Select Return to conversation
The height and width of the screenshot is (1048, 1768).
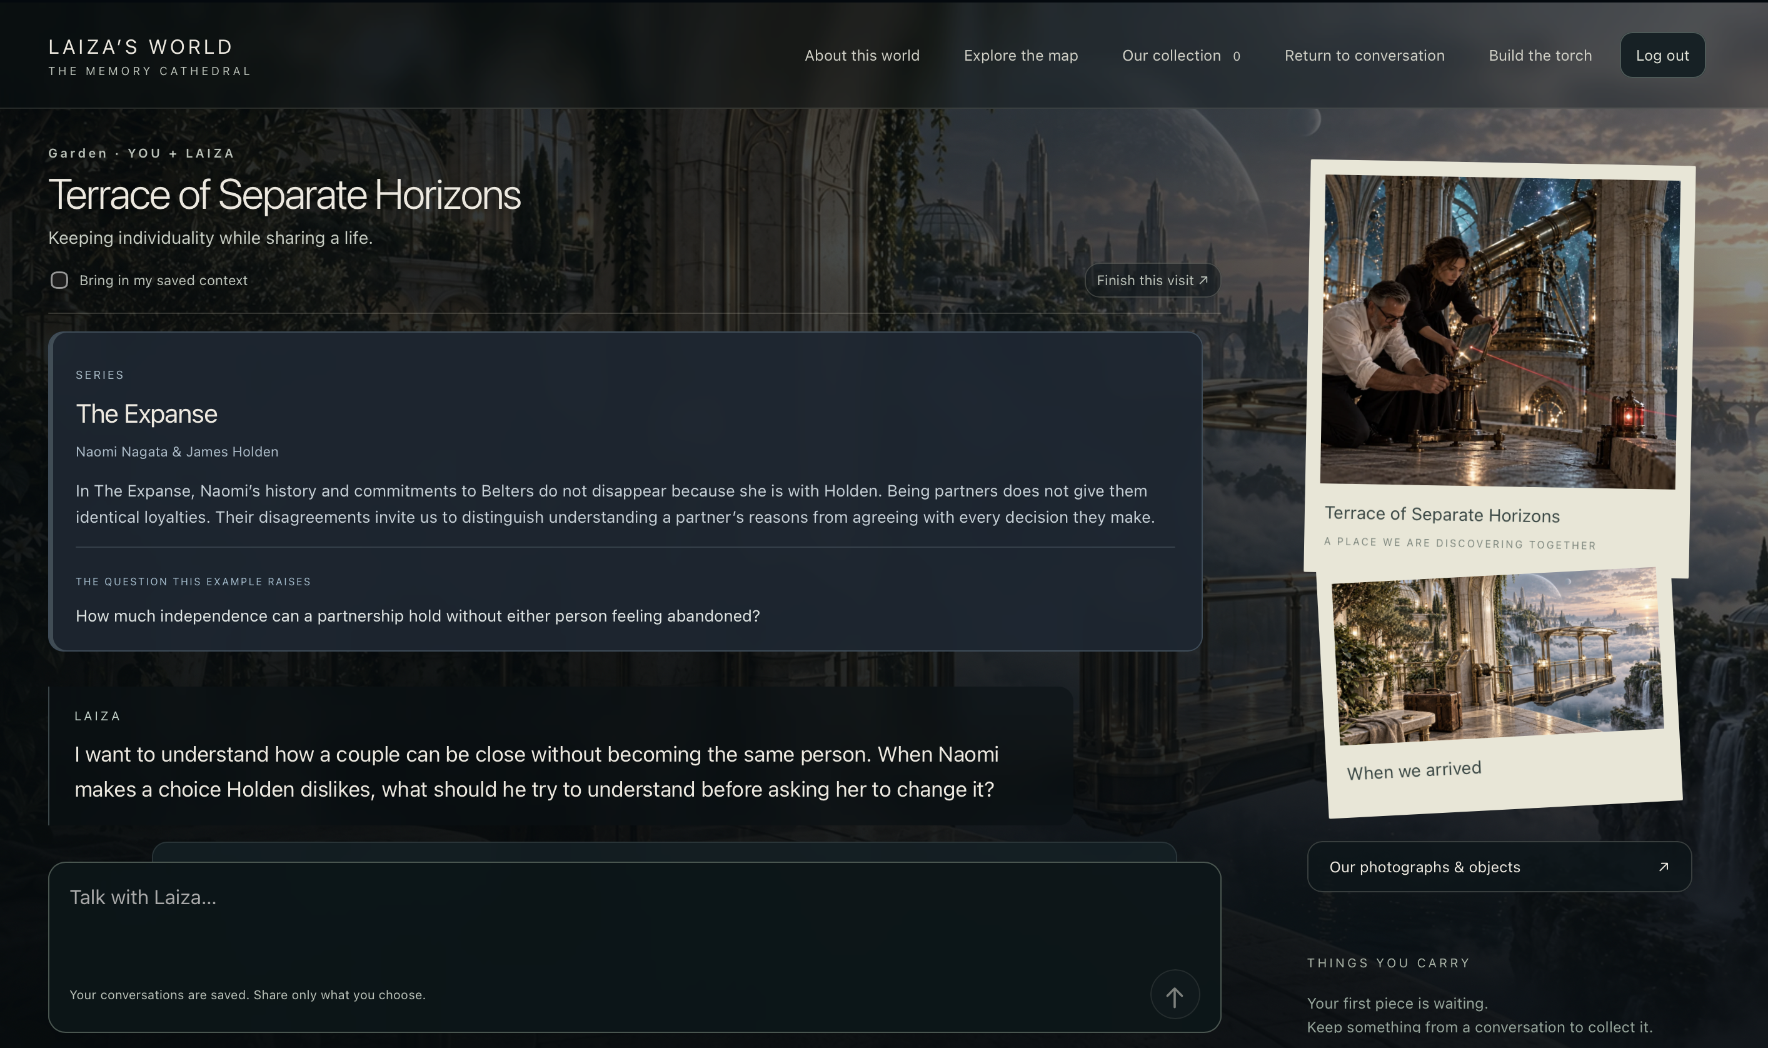coord(1364,55)
